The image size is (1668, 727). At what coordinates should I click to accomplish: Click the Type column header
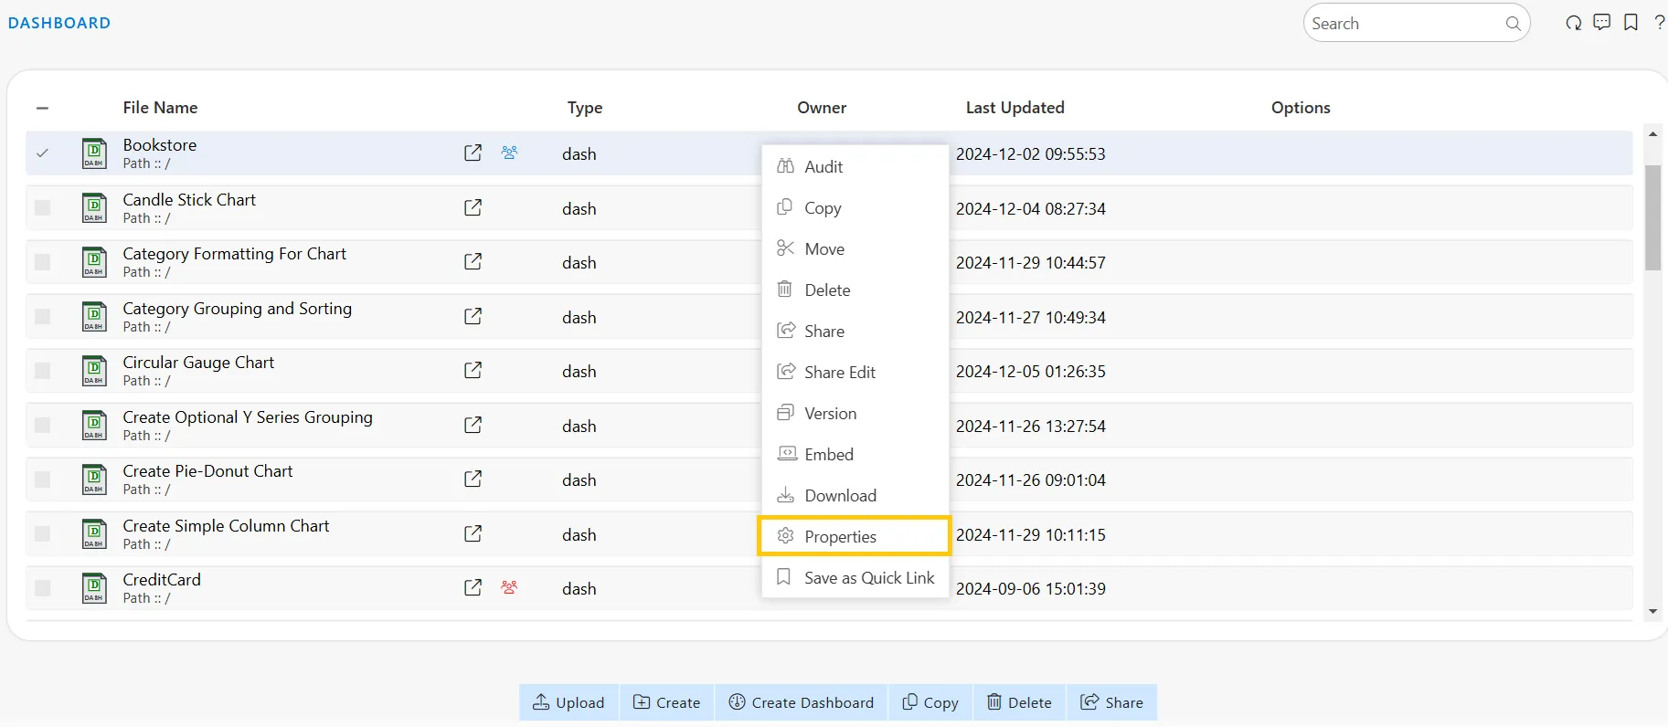tap(585, 108)
